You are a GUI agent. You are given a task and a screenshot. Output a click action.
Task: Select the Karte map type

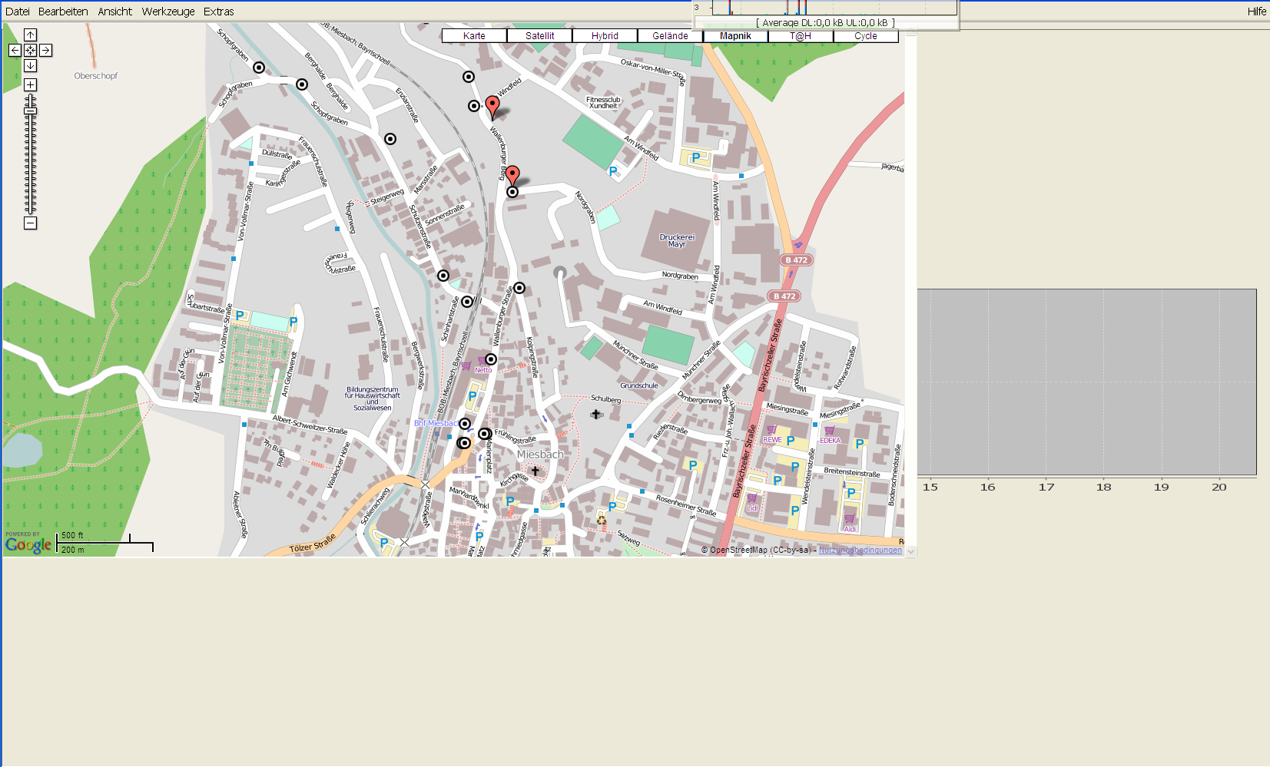pyautogui.click(x=474, y=36)
